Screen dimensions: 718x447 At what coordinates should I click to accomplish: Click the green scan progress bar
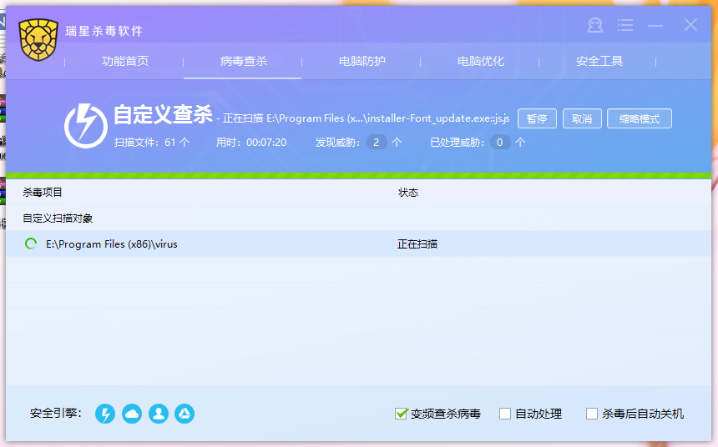pyautogui.click(x=358, y=176)
